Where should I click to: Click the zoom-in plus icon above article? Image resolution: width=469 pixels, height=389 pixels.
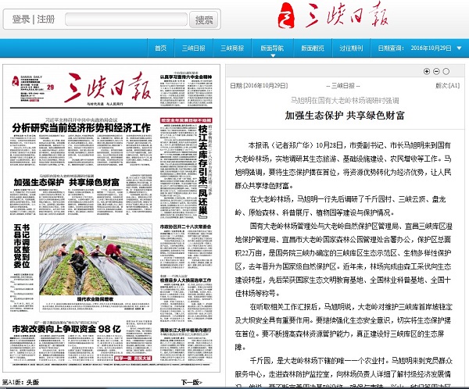click(x=427, y=71)
